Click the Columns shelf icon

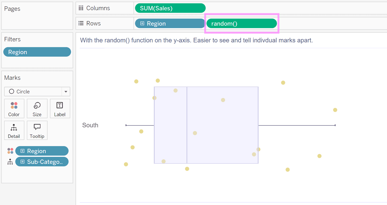(x=81, y=8)
